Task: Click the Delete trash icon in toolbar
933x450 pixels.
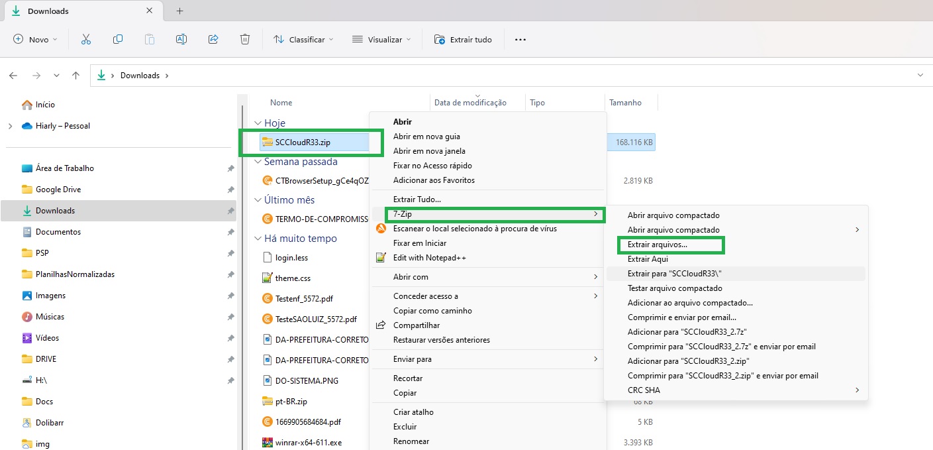Action: pos(245,40)
